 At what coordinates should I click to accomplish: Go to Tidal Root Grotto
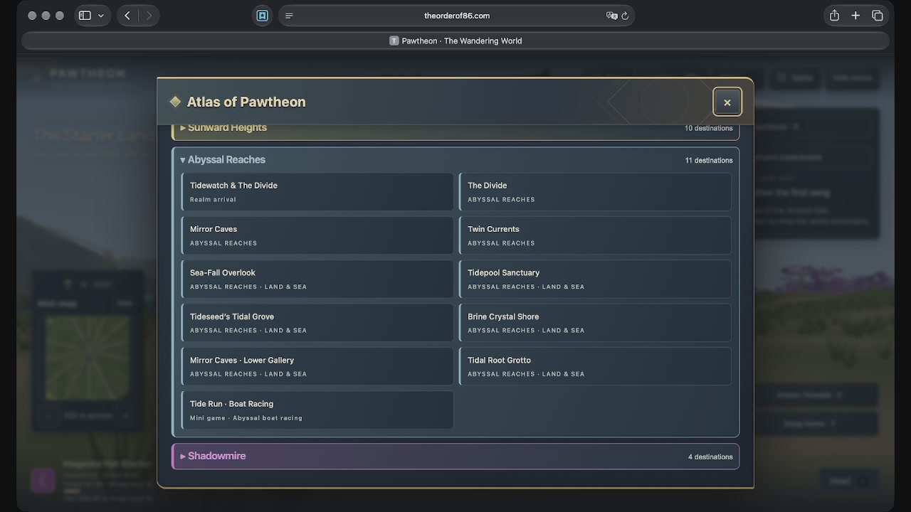tap(595, 366)
